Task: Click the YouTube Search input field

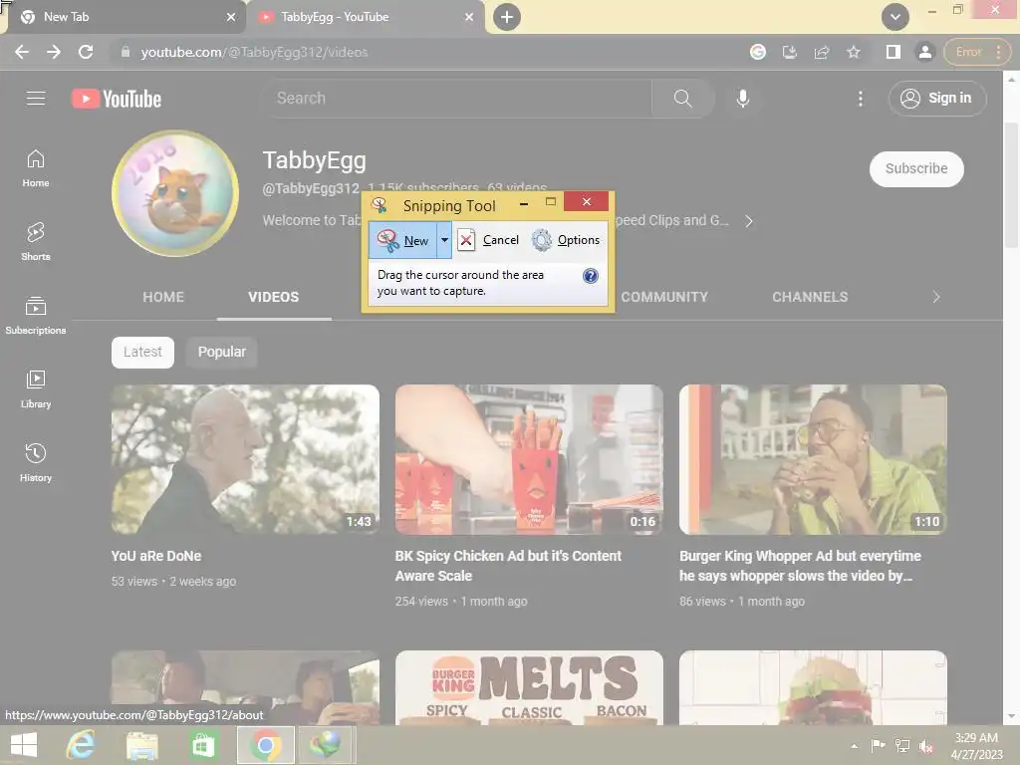Action: click(456, 99)
